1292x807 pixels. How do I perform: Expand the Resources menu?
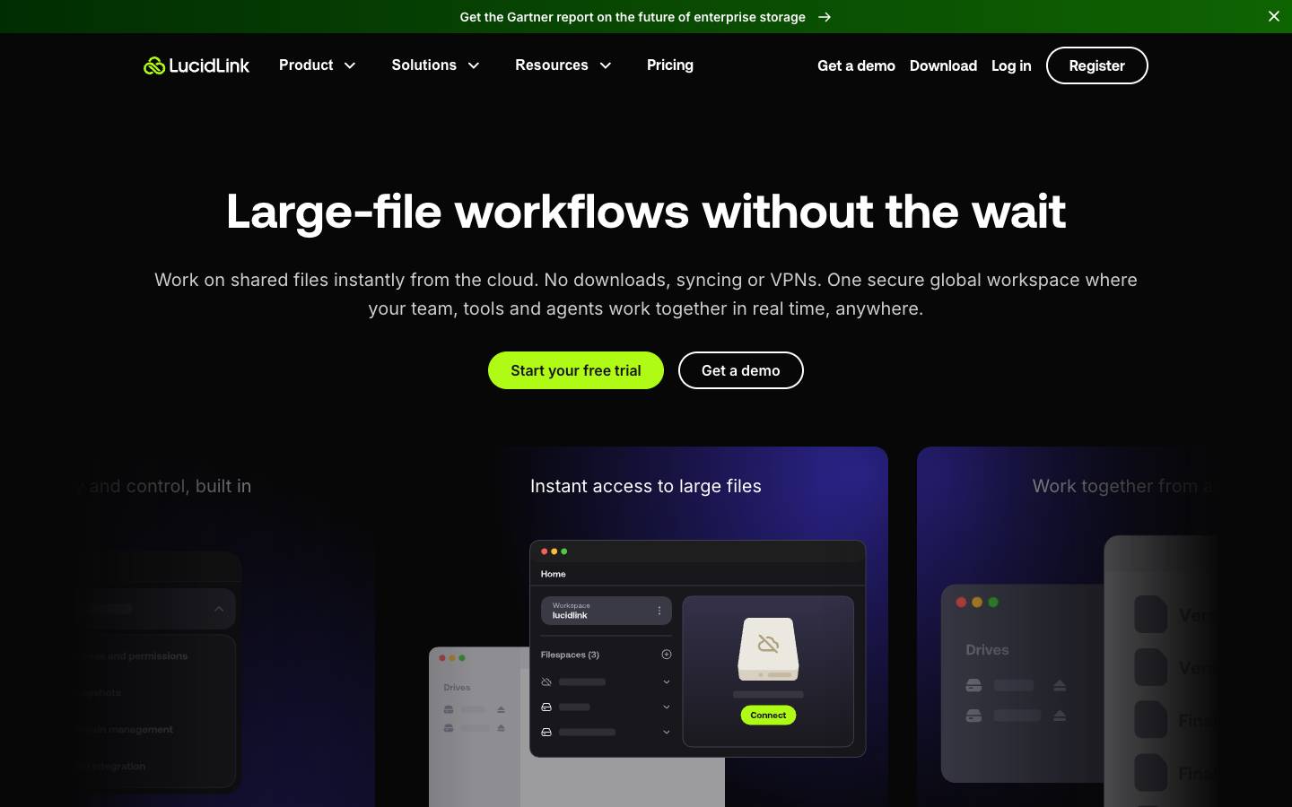click(563, 65)
